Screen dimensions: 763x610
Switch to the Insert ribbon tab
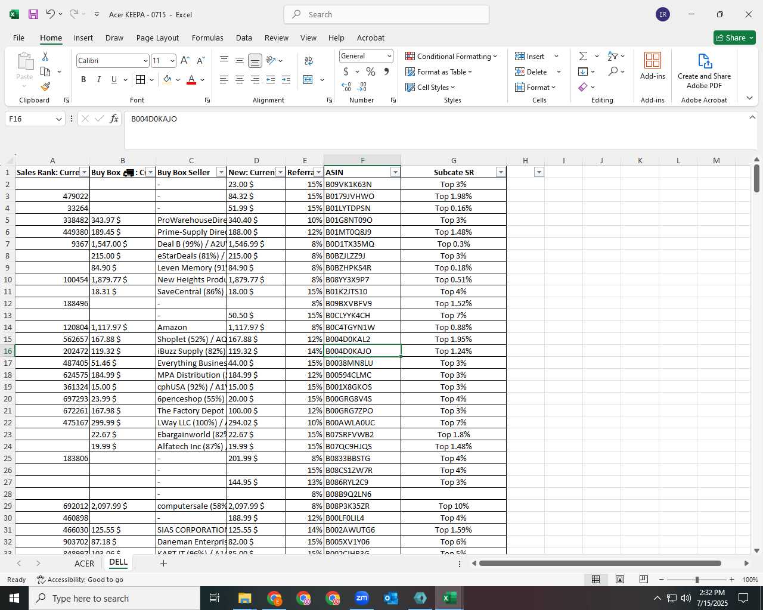tap(83, 38)
